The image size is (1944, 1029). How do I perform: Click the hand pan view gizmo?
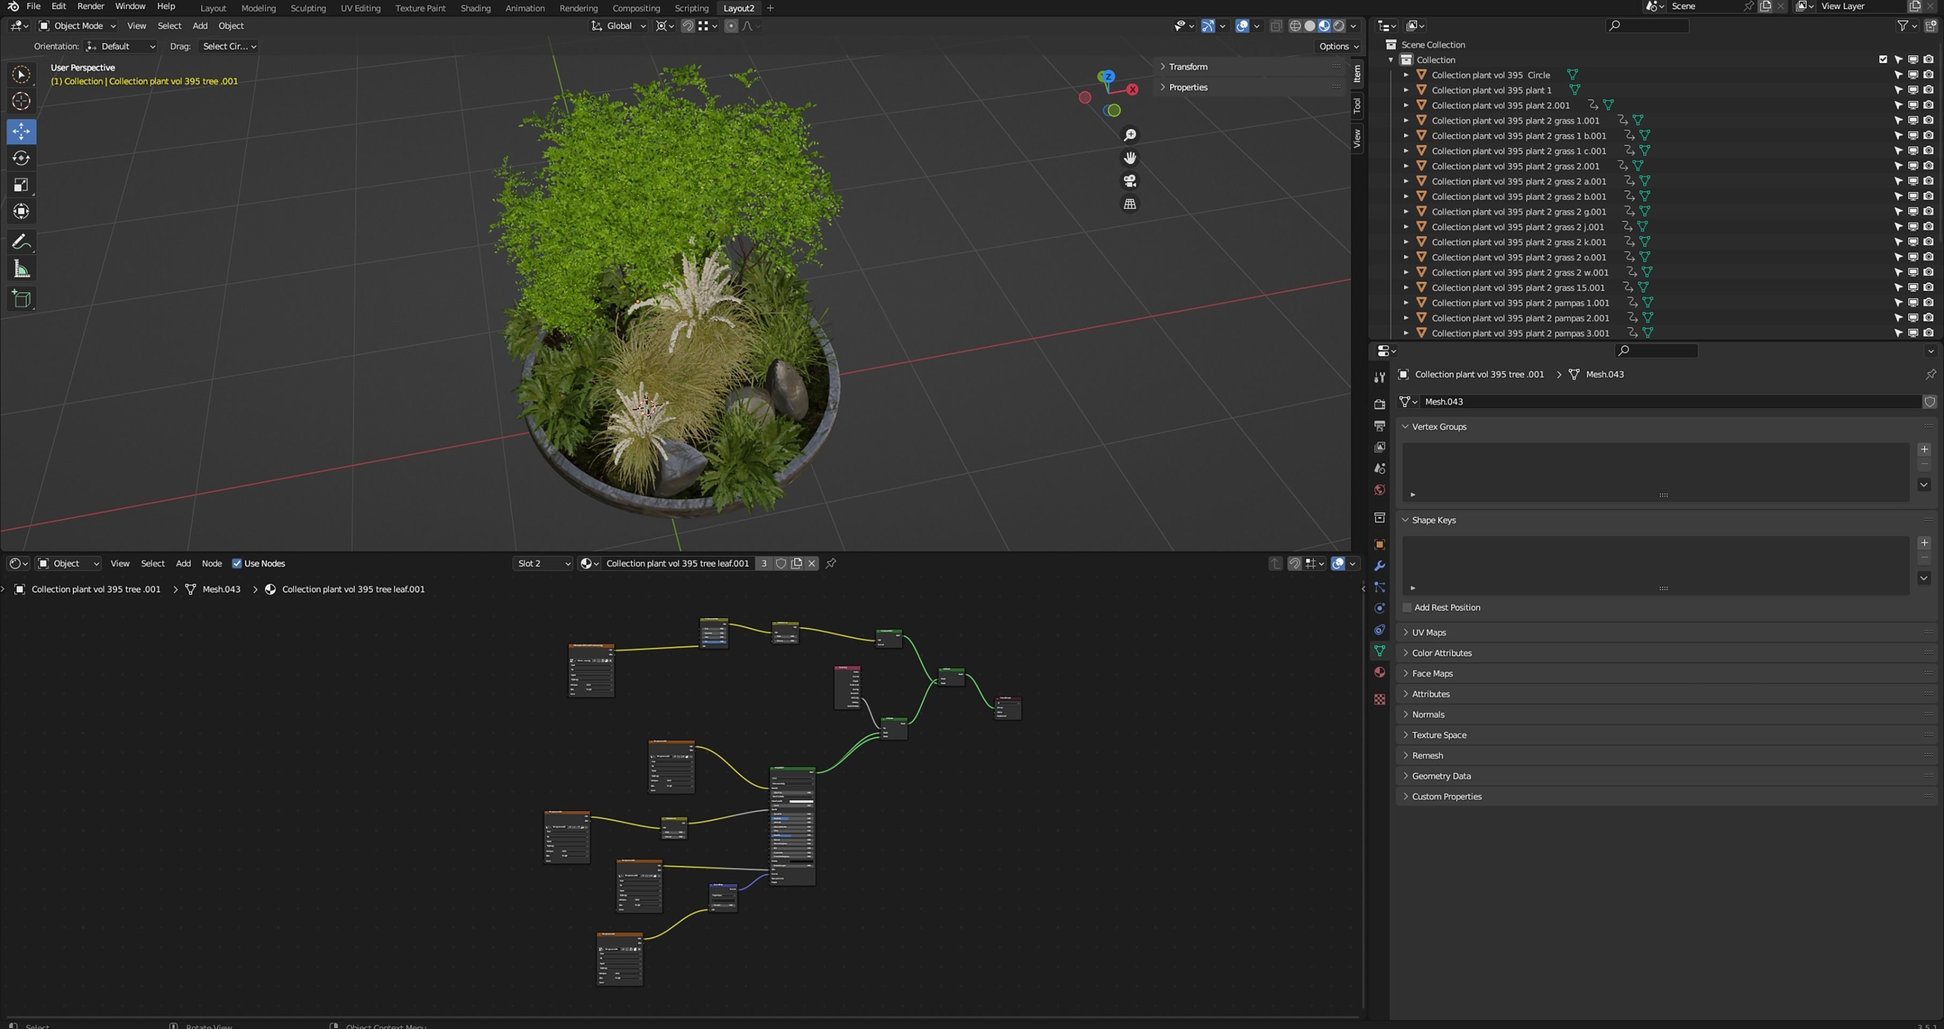coord(1130,158)
